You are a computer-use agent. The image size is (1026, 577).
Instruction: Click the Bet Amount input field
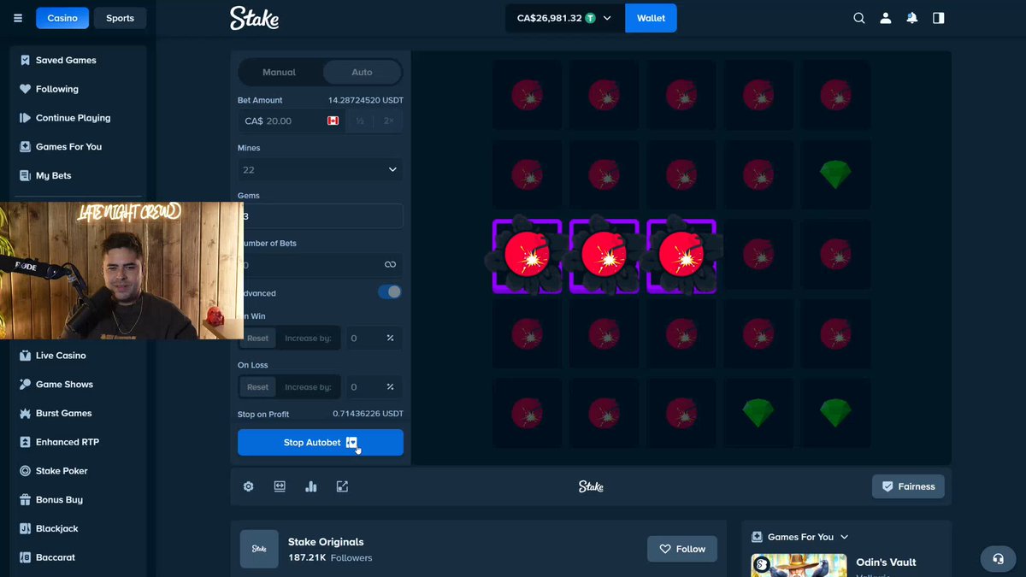click(x=291, y=121)
